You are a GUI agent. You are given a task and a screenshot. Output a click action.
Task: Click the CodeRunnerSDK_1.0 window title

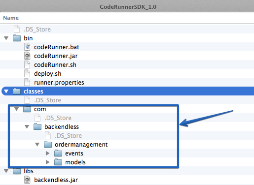(128, 7)
